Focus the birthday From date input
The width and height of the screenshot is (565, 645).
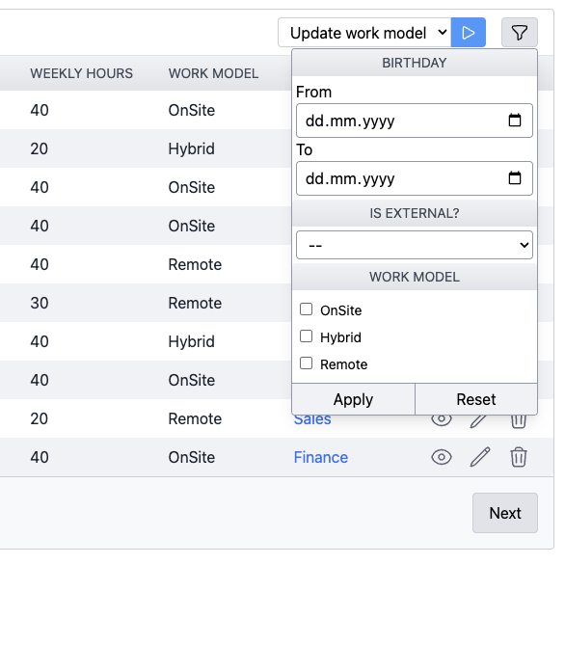point(415,121)
